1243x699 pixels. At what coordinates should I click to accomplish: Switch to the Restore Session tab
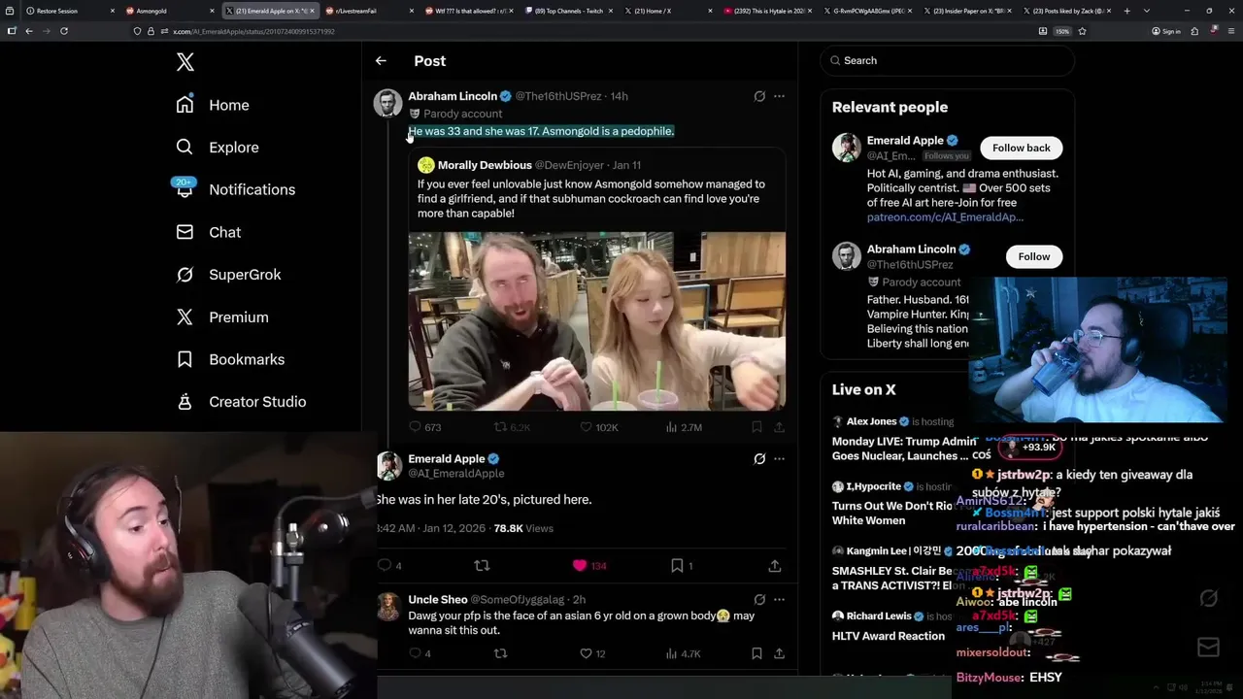(68, 11)
